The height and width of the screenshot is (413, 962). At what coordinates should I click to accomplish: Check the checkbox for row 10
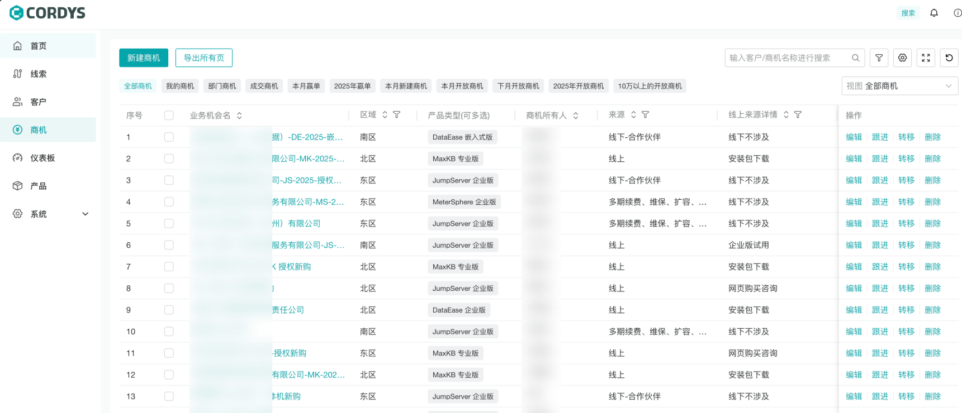(x=169, y=332)
